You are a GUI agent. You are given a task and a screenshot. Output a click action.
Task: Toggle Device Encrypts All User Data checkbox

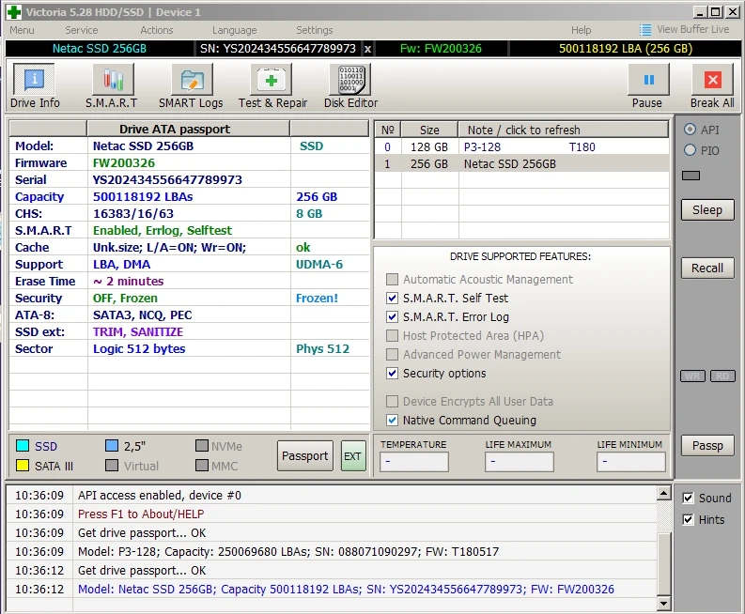[392, 401]
